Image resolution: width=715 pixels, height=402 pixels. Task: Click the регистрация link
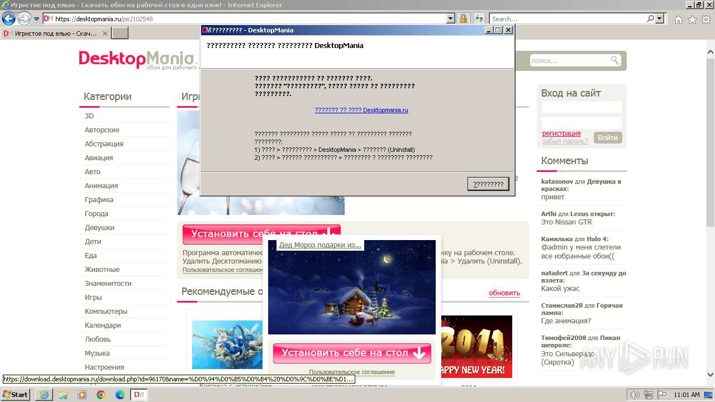[561, 133]
